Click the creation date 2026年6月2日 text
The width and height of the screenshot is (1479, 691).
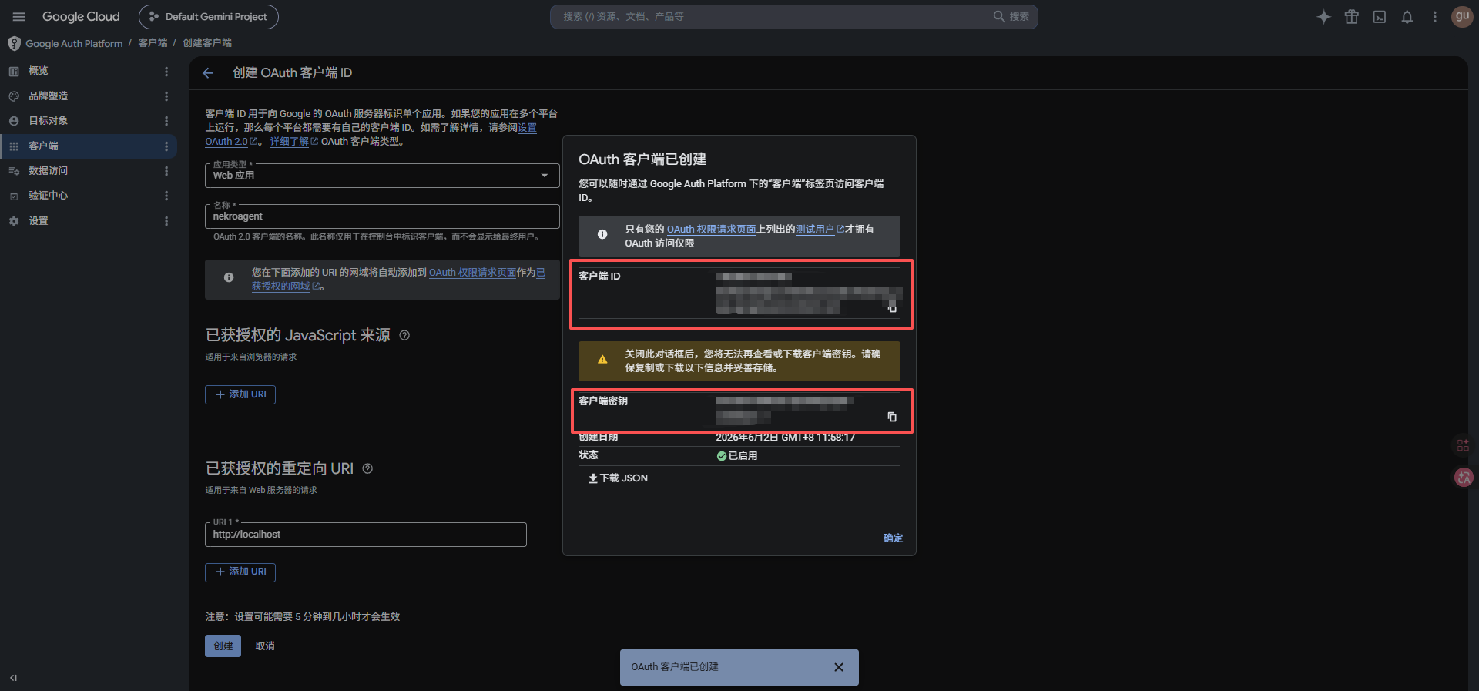[x=785, y=438]
